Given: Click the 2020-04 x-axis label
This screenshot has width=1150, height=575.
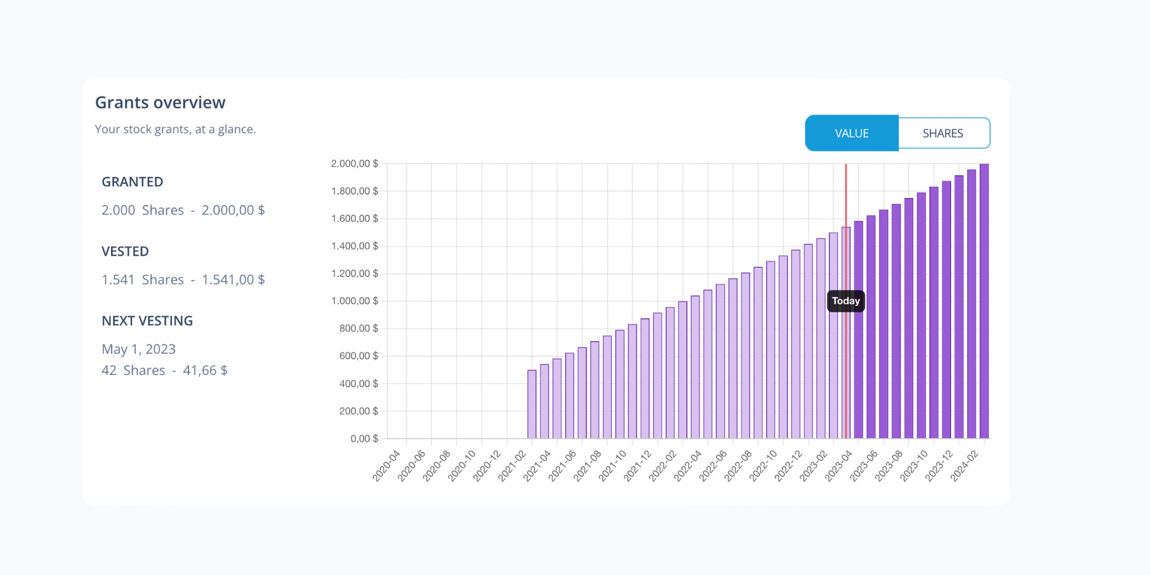Looking at the screenshot, I should click(386, 466).
